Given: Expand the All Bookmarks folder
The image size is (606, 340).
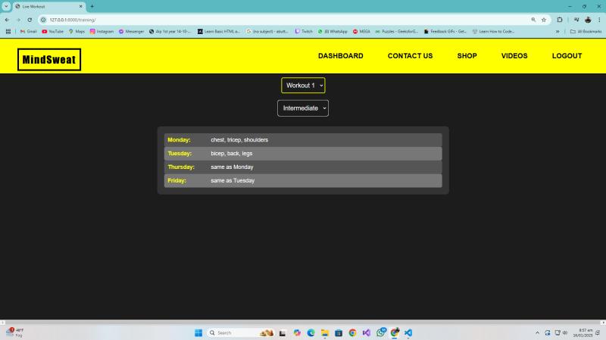Looking at the screenshot, I should click(x=586, y=32).
